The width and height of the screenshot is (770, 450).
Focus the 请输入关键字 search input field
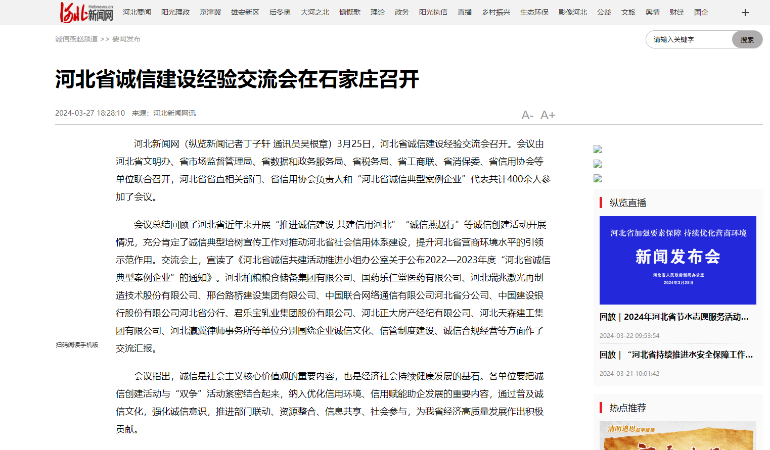(x=690, y=39)
